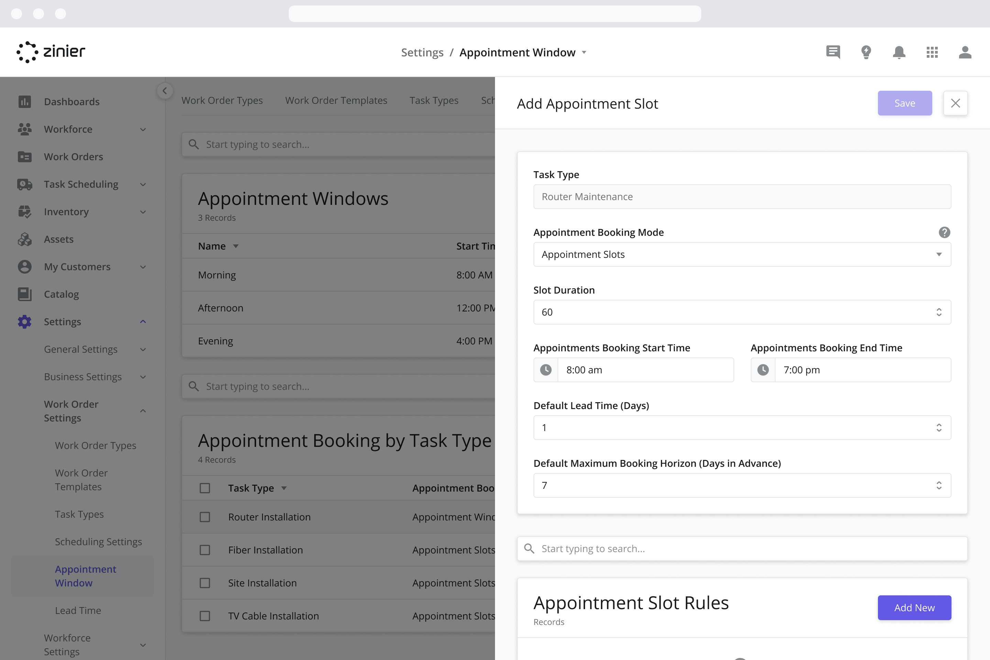Open the Appointment Window breadcrumb dropdown
The image size is (990, 660).
click(584, 53)
